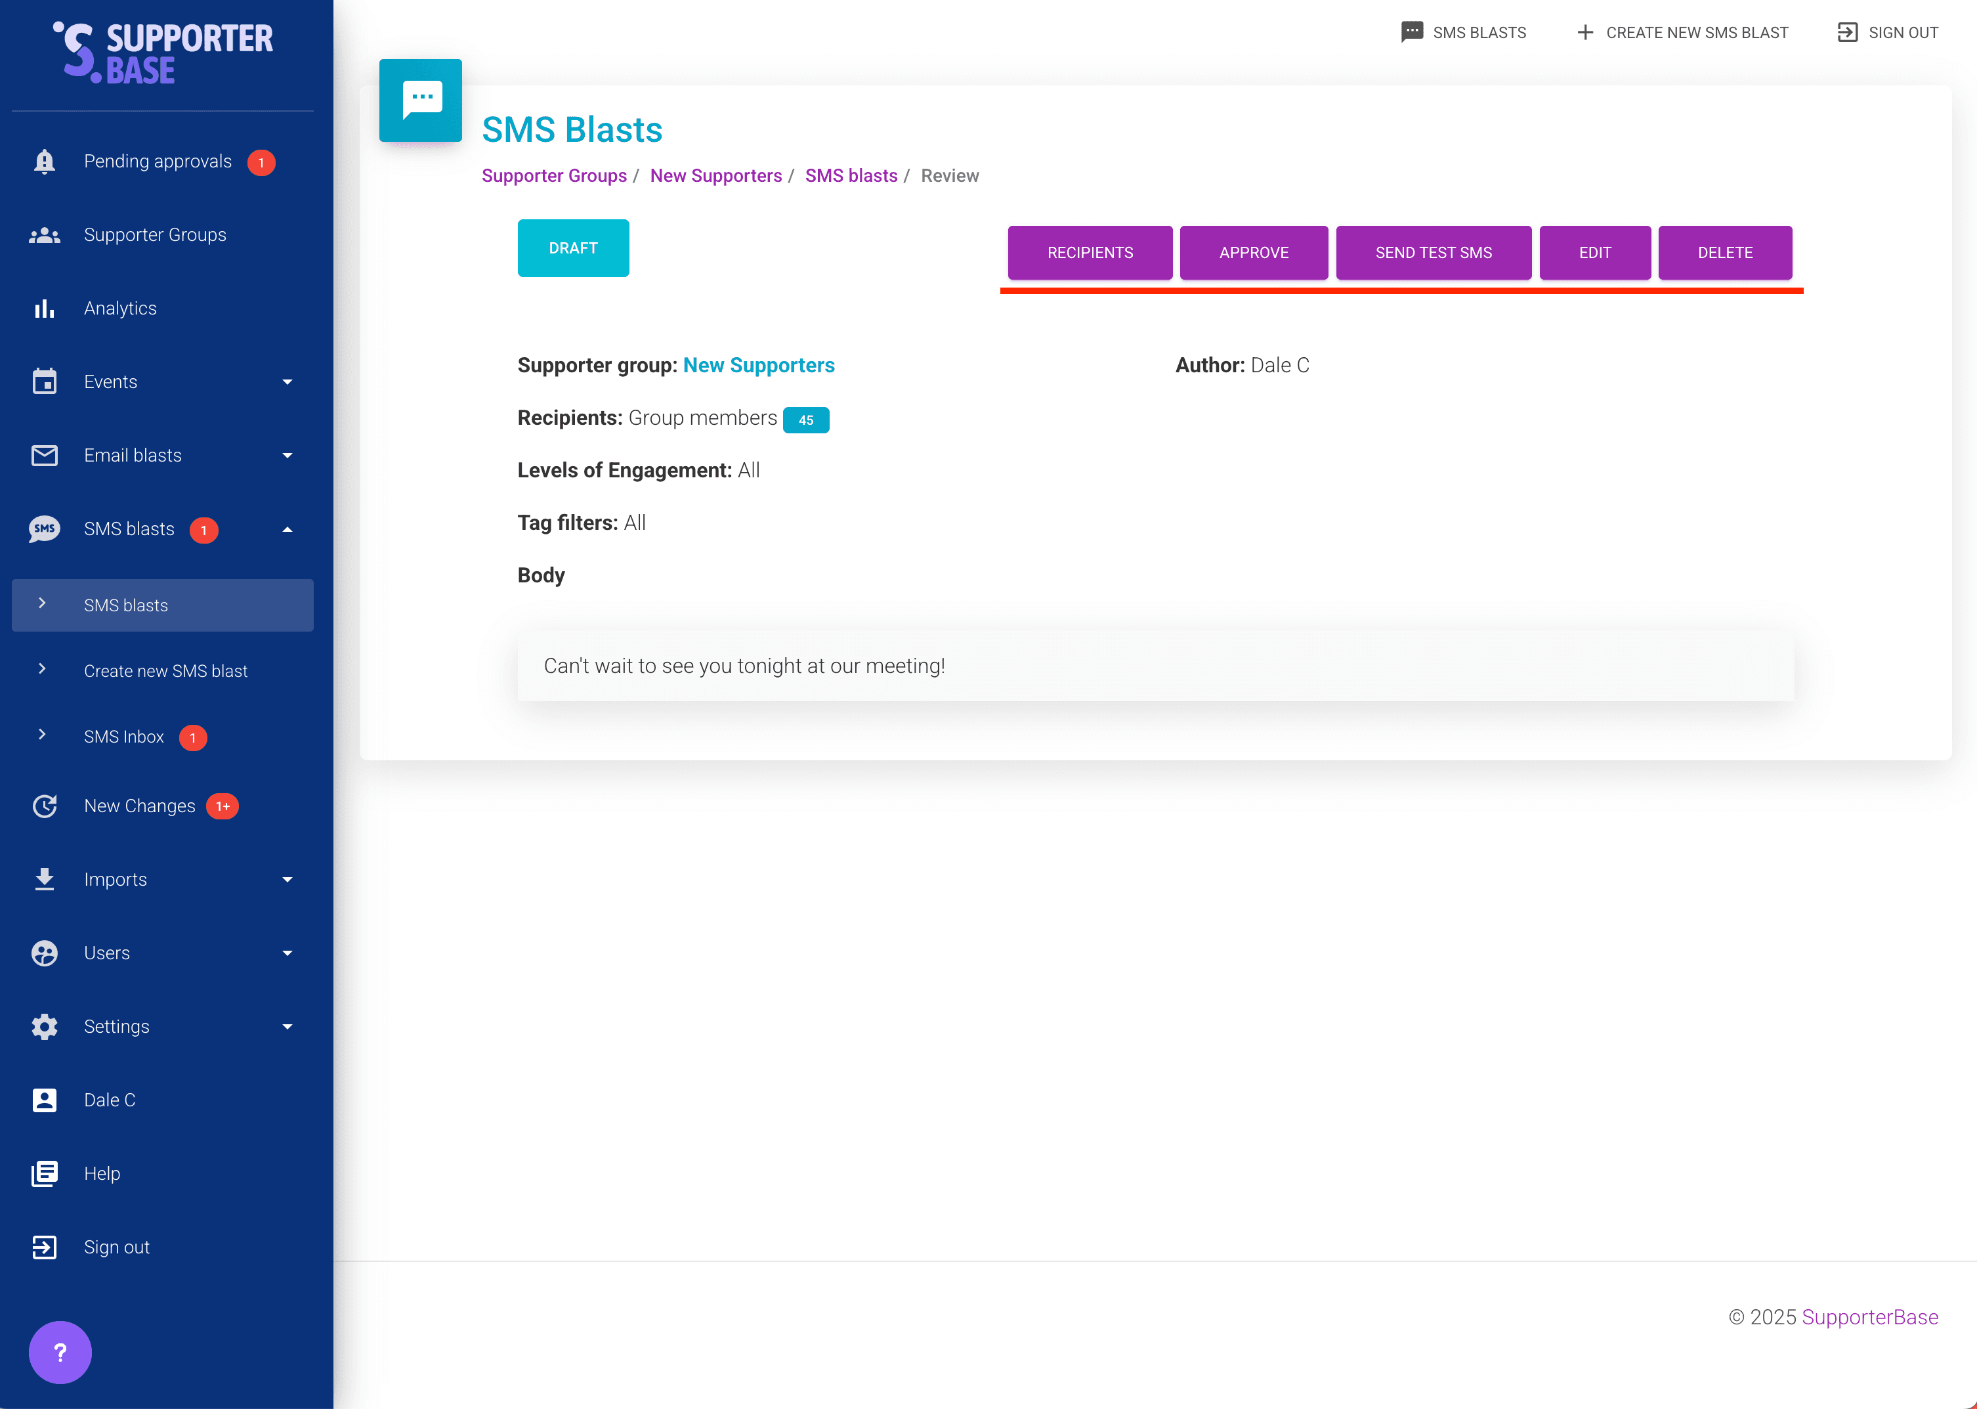Click the New Changes refresh icon
The width and height of the screenshot is (1977, 1409).
point(44,806)
